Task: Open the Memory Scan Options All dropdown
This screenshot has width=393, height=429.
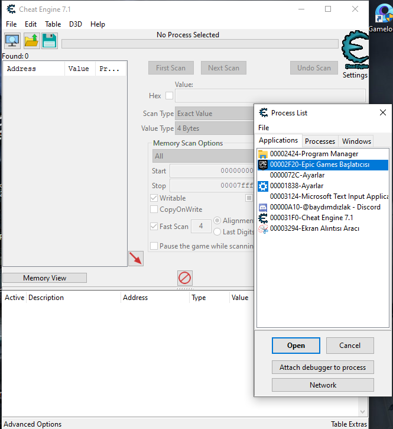Action: [x=203, y=156]
